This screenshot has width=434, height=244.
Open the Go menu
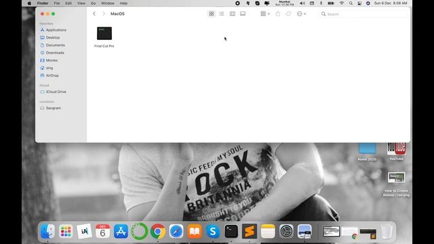coord(94,3)
